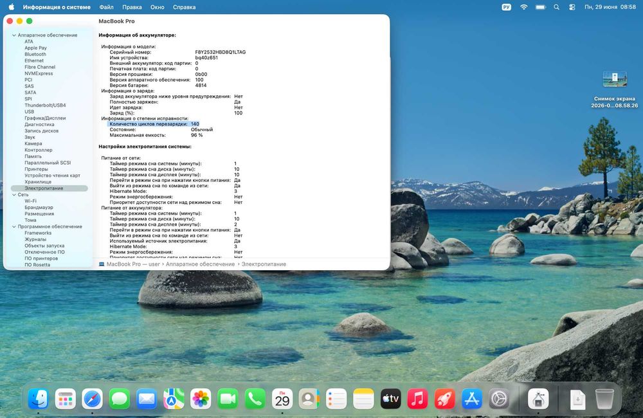Open Photos from the dock
The height and width of the screenshot is (418, 643).
pyautogui.click(x=201, y=399)
